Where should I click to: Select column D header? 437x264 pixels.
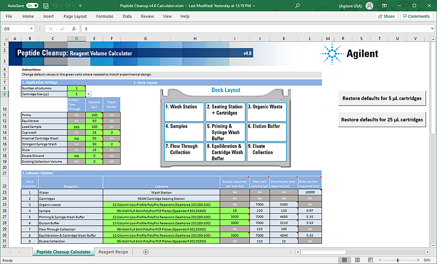tap(76, 39)
